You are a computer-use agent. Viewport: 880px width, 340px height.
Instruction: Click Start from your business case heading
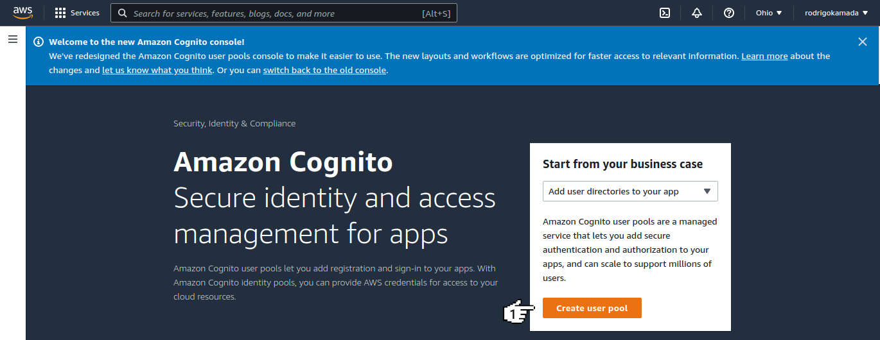point(622,164)
